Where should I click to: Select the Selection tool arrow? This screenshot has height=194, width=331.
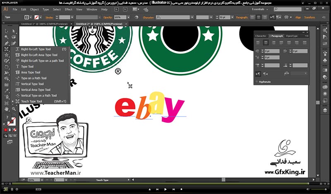tap(7, 32)
